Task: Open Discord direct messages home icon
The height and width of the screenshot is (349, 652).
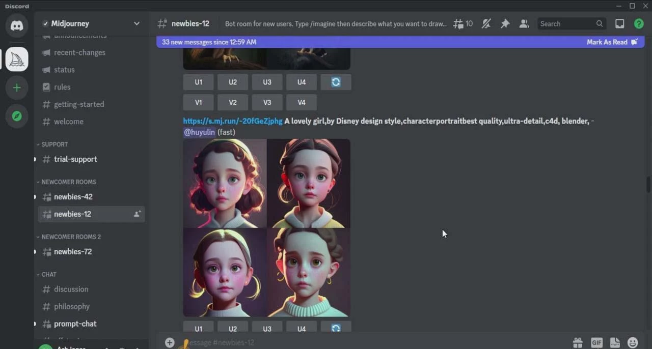Action: click(x=17, y=26)
